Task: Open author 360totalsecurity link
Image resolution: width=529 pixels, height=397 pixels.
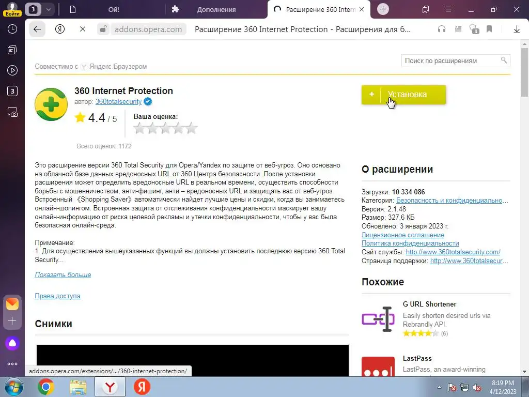Action: tap(118, 102)
